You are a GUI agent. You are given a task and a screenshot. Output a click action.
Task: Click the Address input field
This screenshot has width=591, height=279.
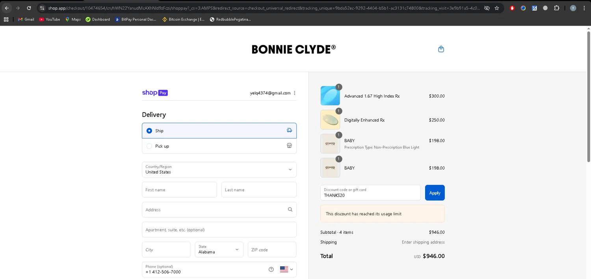click(219, 210)
